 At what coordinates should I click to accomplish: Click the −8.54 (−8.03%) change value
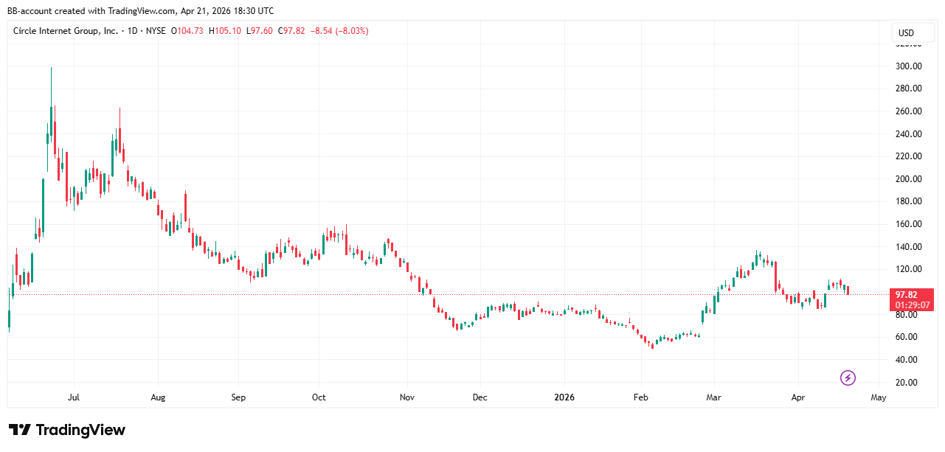click(x=339, y=31)
